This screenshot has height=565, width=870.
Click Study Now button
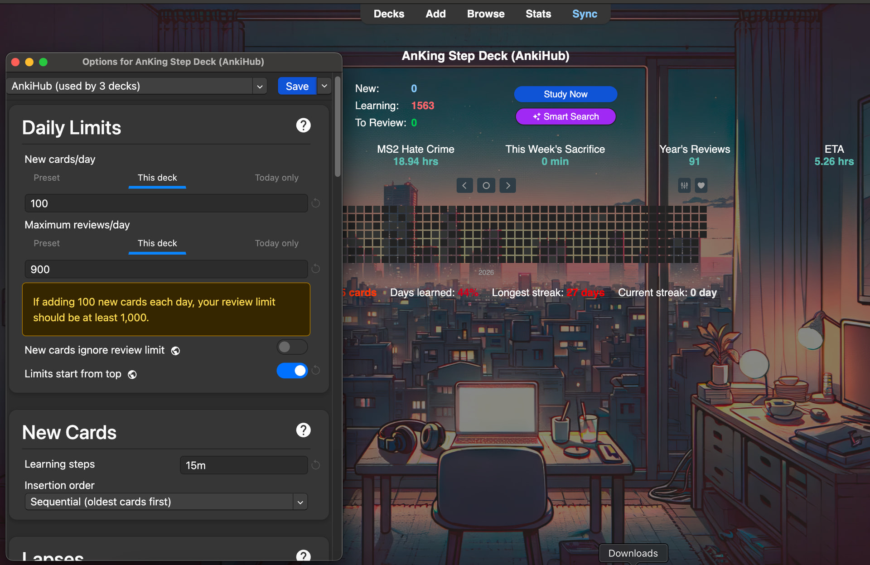565,94
